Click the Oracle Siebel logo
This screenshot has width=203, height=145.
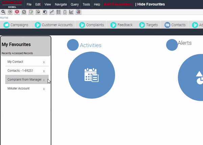tap(12, 4)
